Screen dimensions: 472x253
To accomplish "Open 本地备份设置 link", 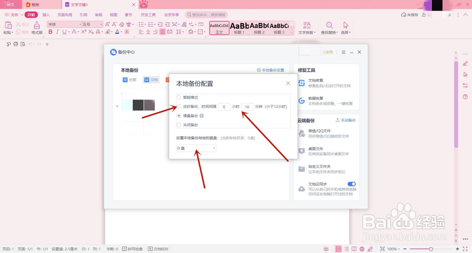I will [271, 70].
